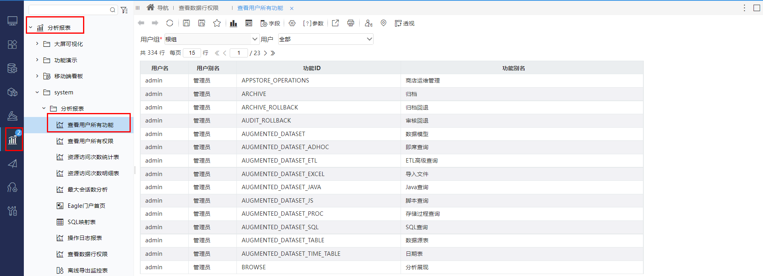This screenshot has height=276, width=763.
Task: Expand the 功能演示 folder
Action: pyautogui.click(x=37, y=60)
